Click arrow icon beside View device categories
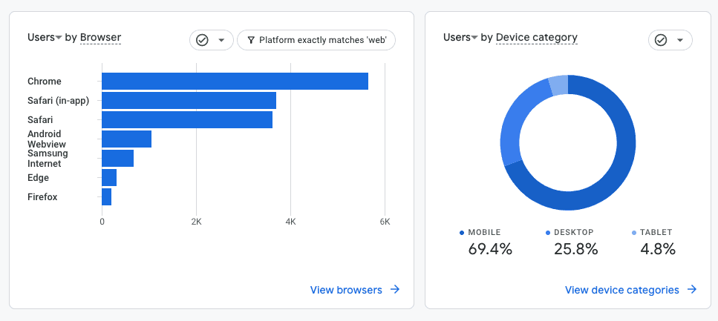718x321 pixels. [692, 290]
